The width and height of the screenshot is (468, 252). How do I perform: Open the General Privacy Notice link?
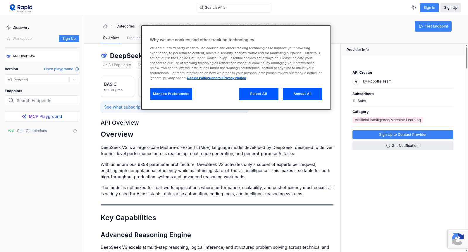point(227,78)
